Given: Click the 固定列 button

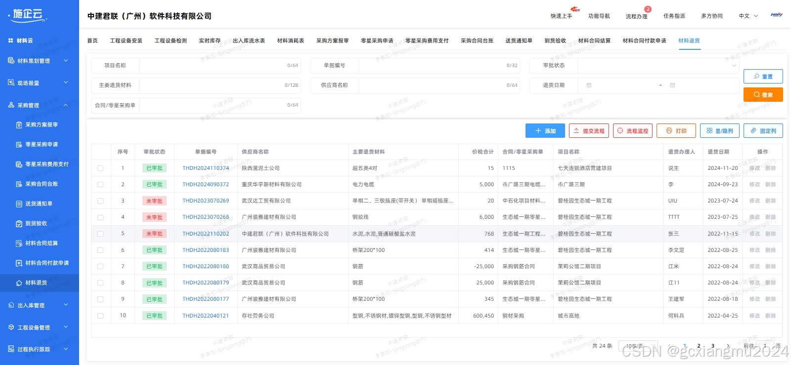Looking at the screenshot, I should click(x=763, y=130).
